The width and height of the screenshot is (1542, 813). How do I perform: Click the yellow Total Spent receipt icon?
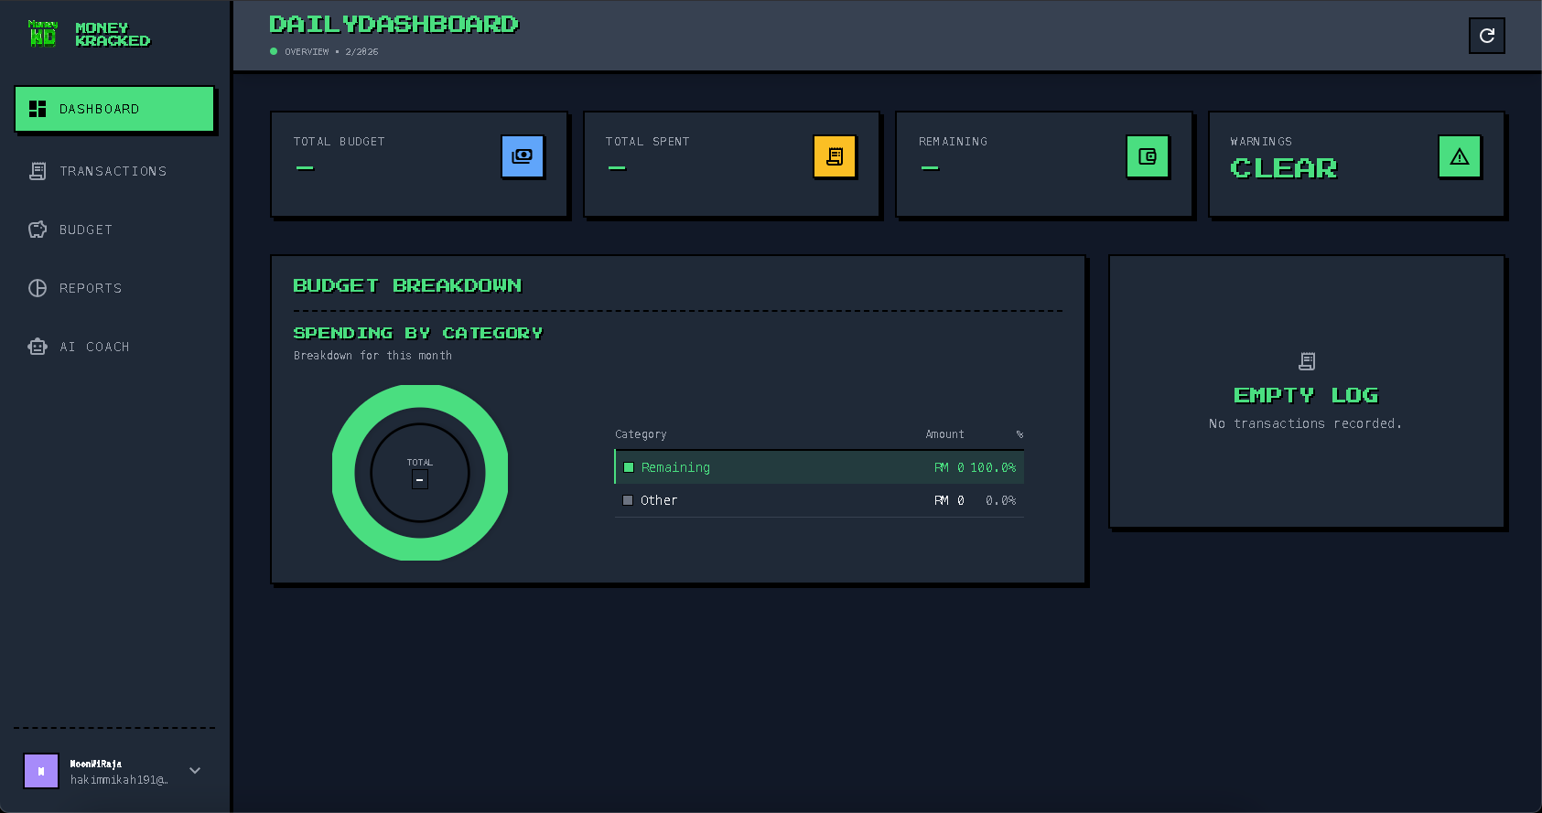(835, 156)
